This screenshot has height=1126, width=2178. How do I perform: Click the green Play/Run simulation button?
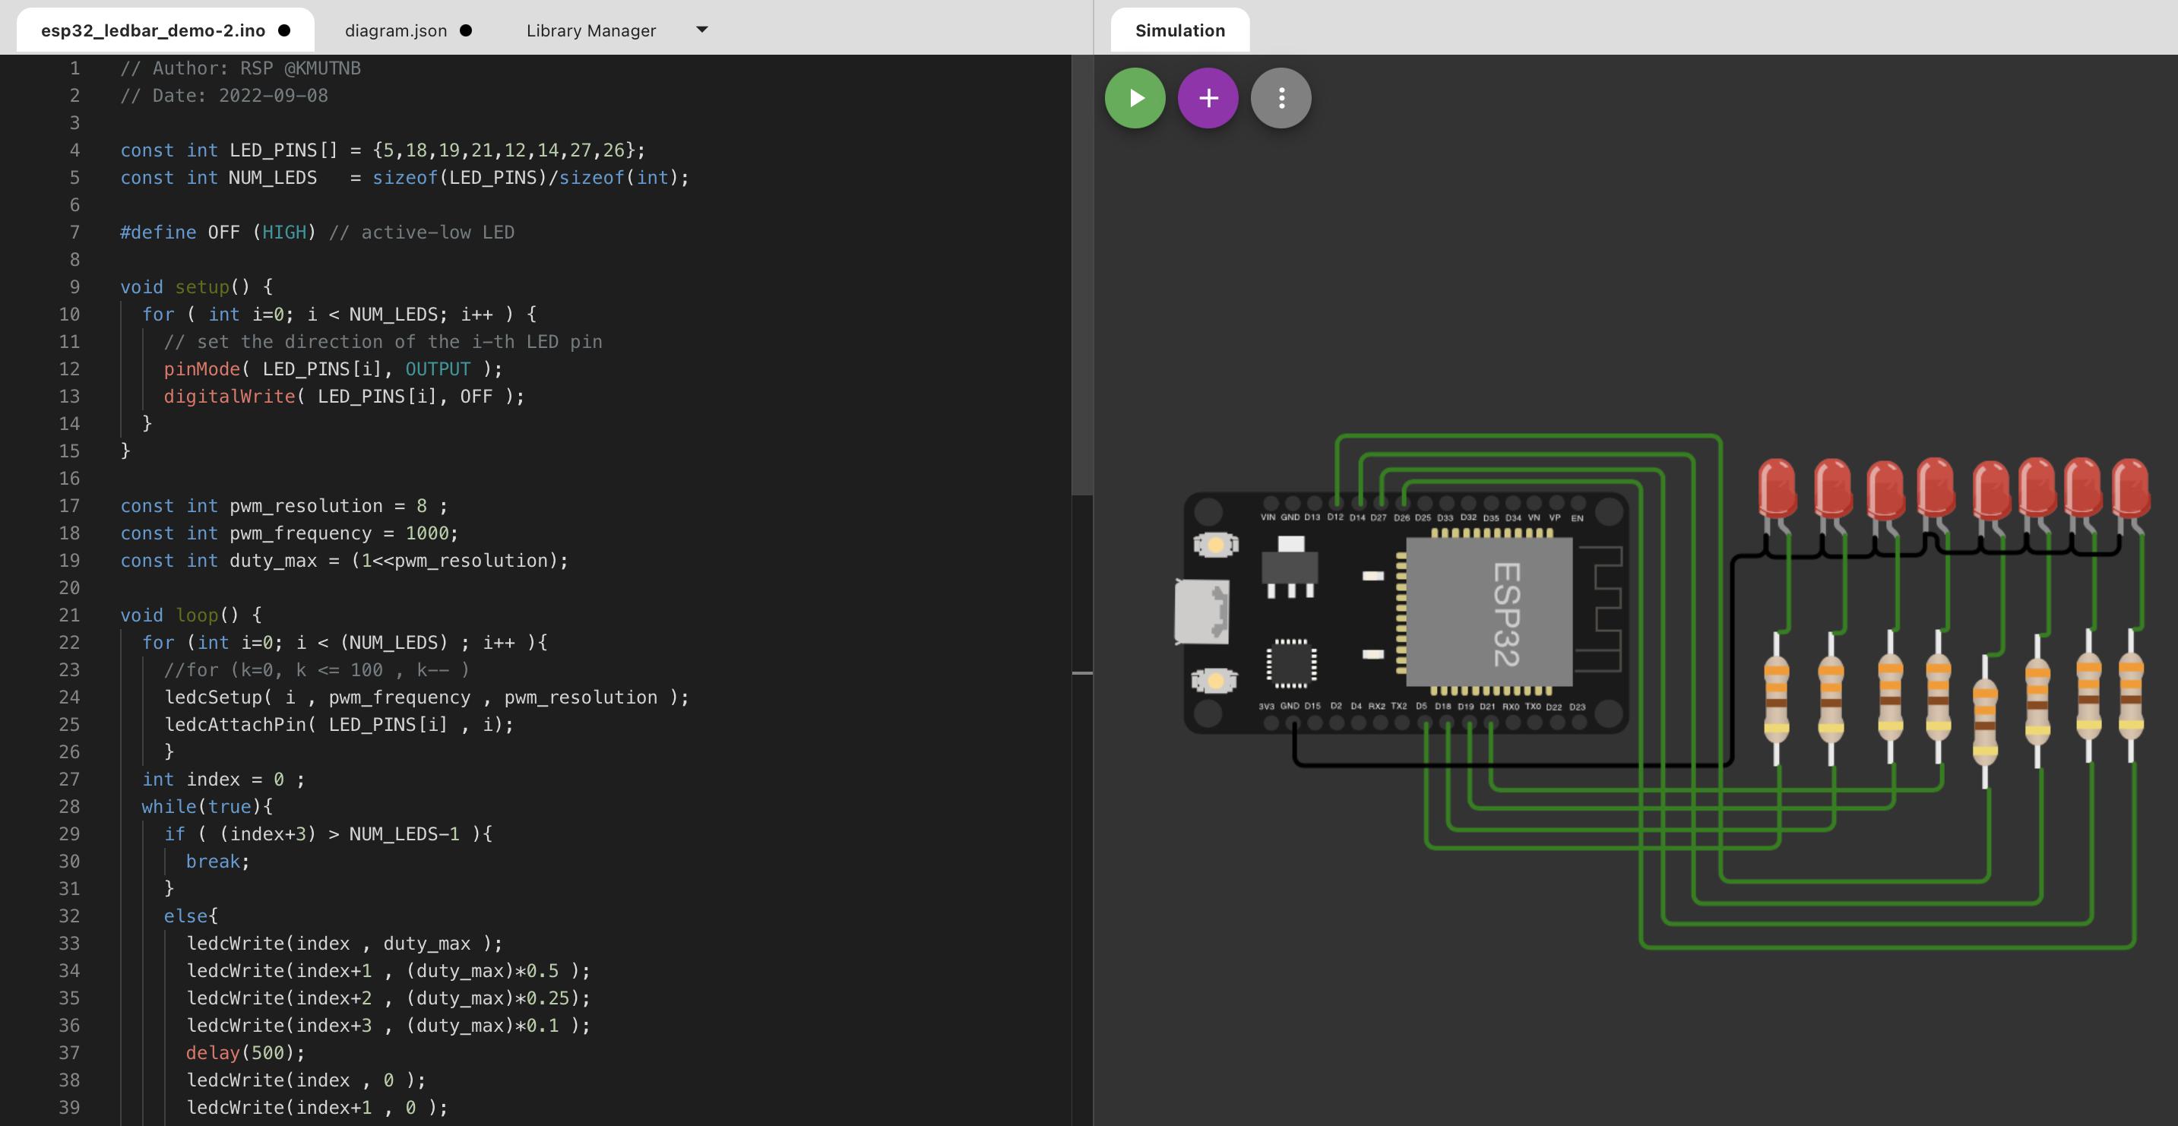point(1135,96)
